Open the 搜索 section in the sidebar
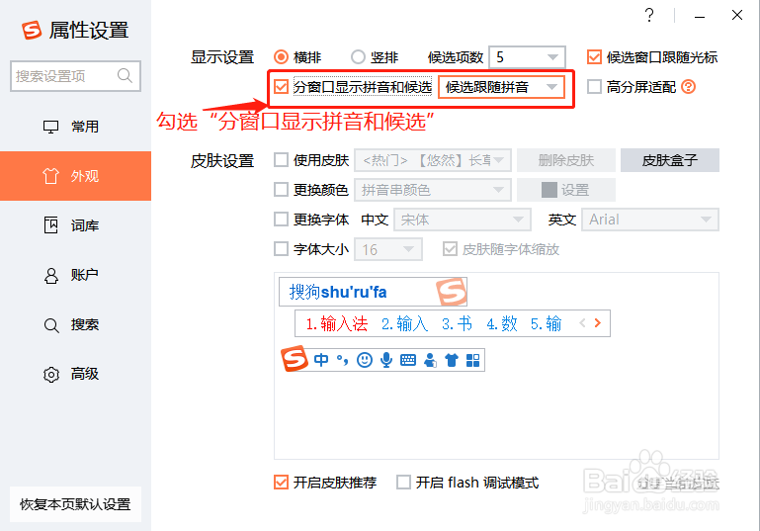The height and width of the screenshot is (531, 760). coord(76,324)
